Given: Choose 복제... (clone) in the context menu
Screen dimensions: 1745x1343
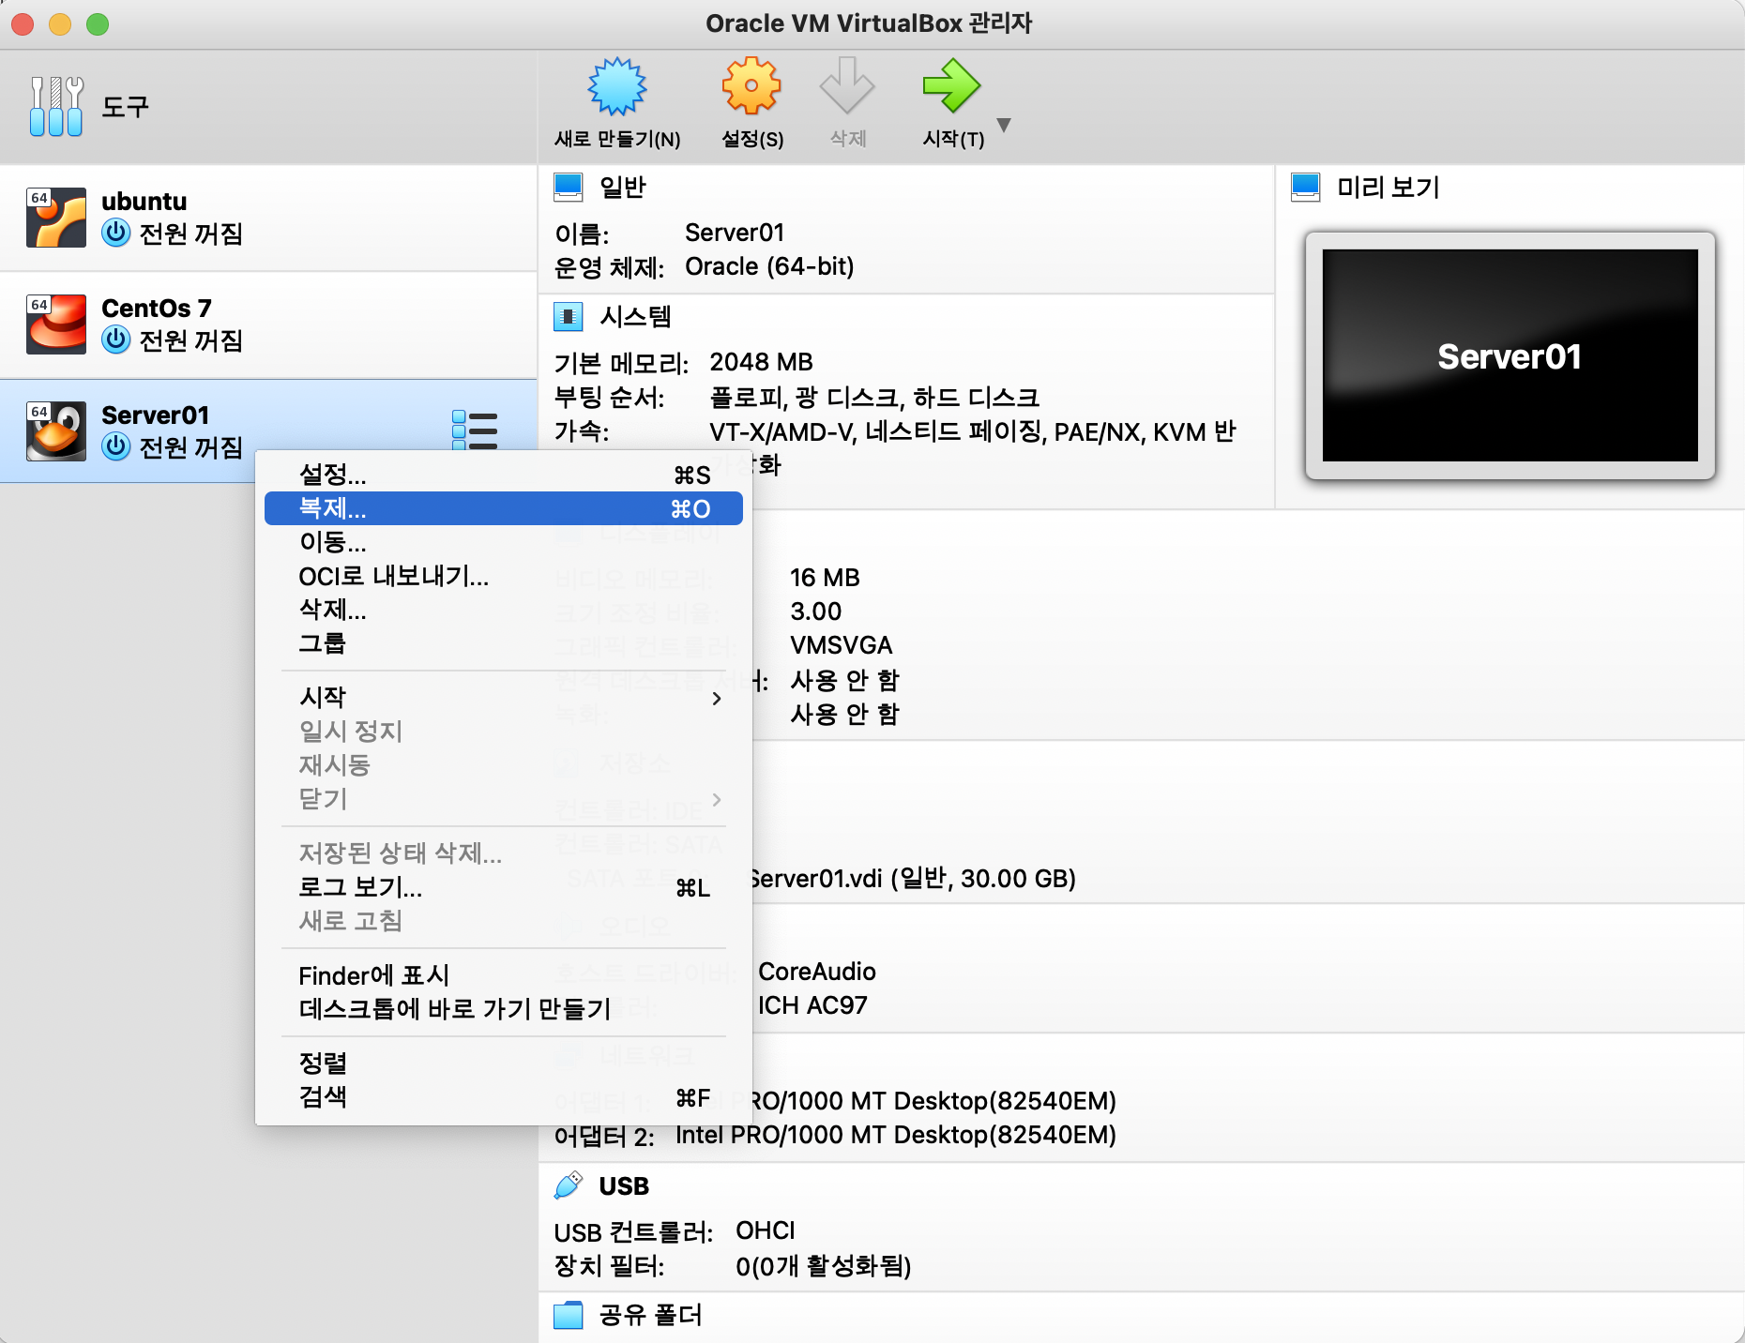Looking at the screenshot, I should click(504, 508).
